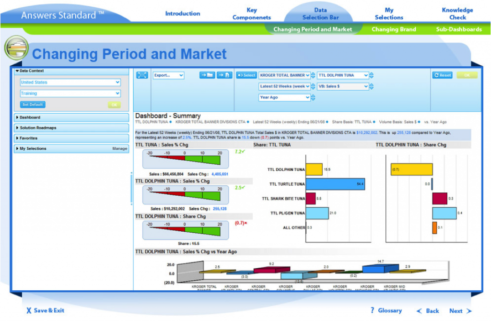Click the Manage link in My Selections

(119, 149)
